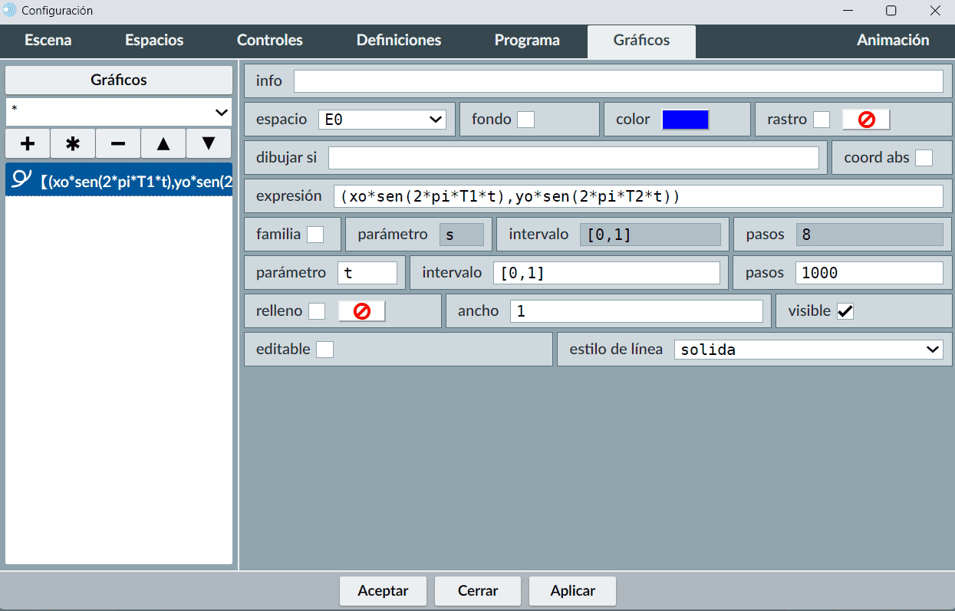Click the relleno no-color button

tap(361, 311)
